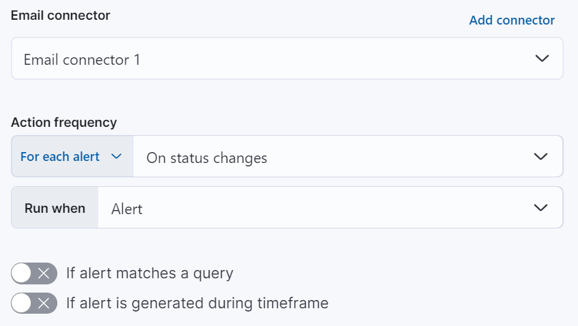Click the X icon in the query match toggle
Image resolution: width=578 pixels, height=326 pixels.
click(44, 273)
